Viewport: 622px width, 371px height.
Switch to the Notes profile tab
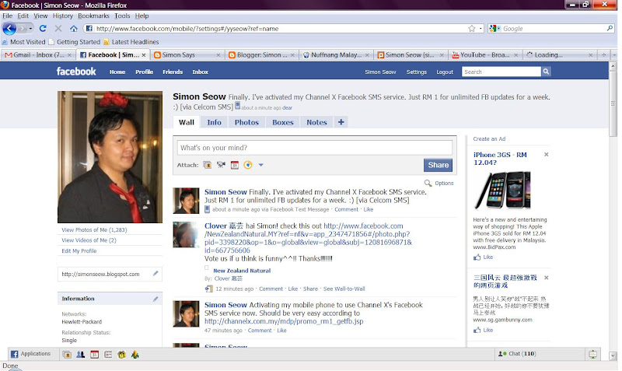pyautogui.click(x=316, y=122)
